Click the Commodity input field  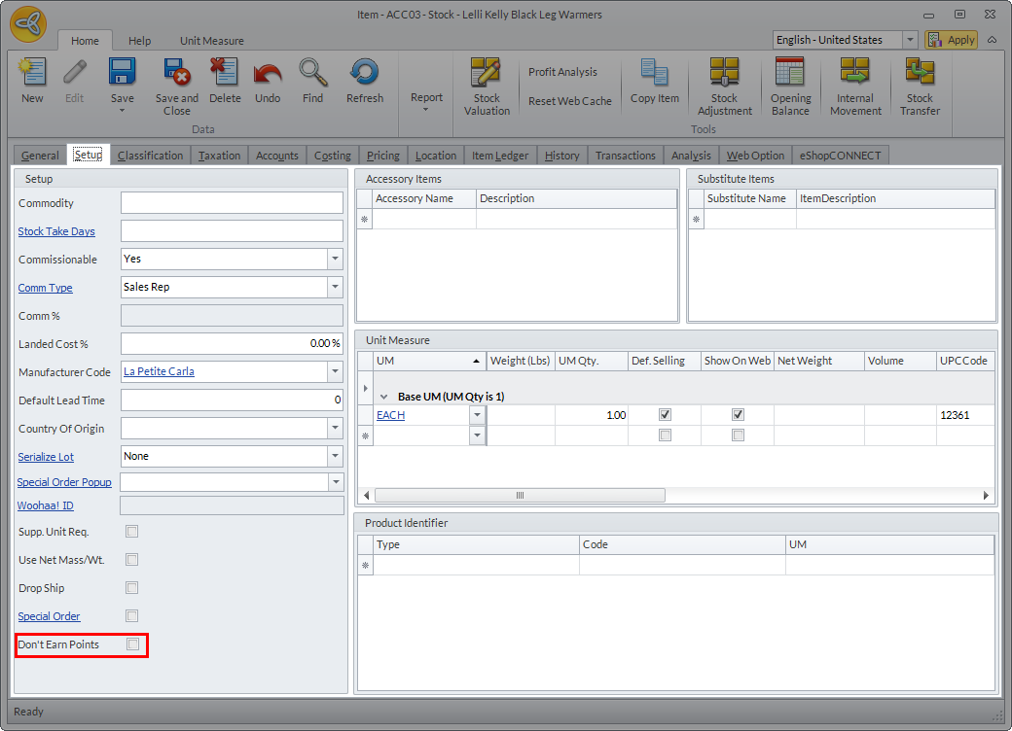232,203
